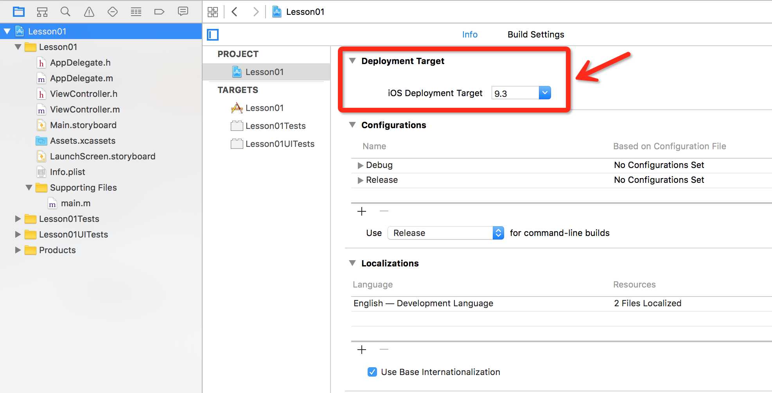Click the Resources column header
This screenshot has height=393, width=772.
[634, 284]
